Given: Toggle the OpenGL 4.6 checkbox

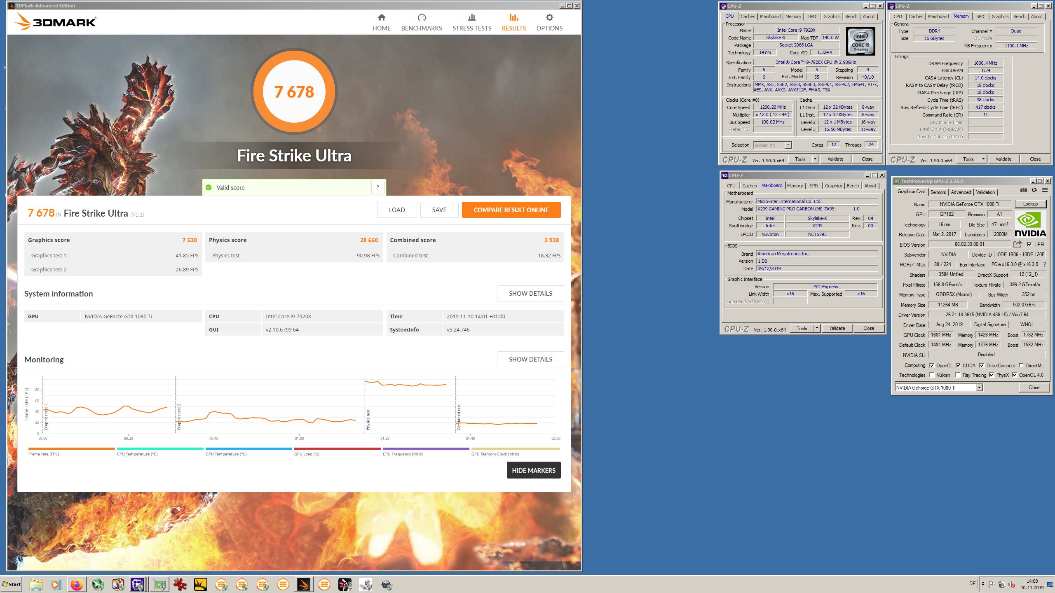Looking at the screenshot, I should [x=1015, y=375].
